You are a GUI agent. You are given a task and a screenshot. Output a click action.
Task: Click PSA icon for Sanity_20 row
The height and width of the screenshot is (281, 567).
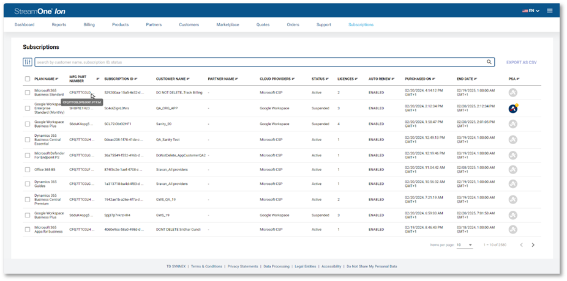pyautogui.click(x=513, y=124)
